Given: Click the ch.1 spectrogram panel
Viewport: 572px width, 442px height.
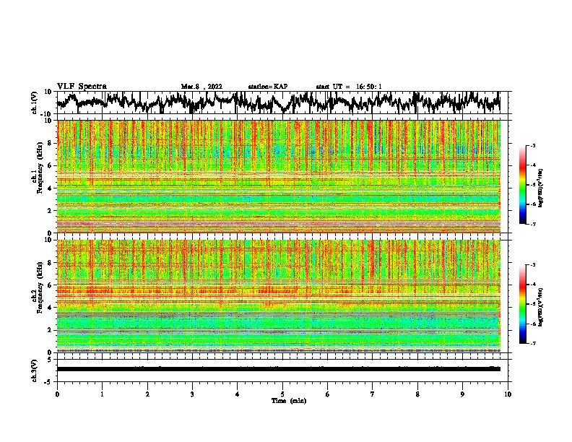Looking at the screenshot, I should click(x=278, y=176).
